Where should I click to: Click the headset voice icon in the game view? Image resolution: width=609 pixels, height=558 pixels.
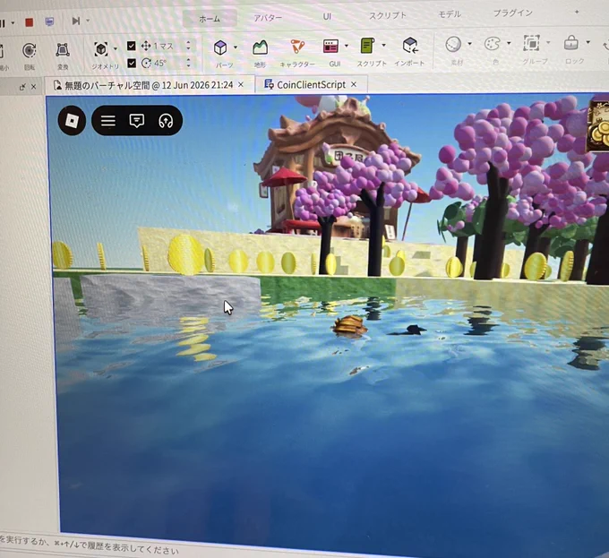pyautogui.click(x=166, y=121)
